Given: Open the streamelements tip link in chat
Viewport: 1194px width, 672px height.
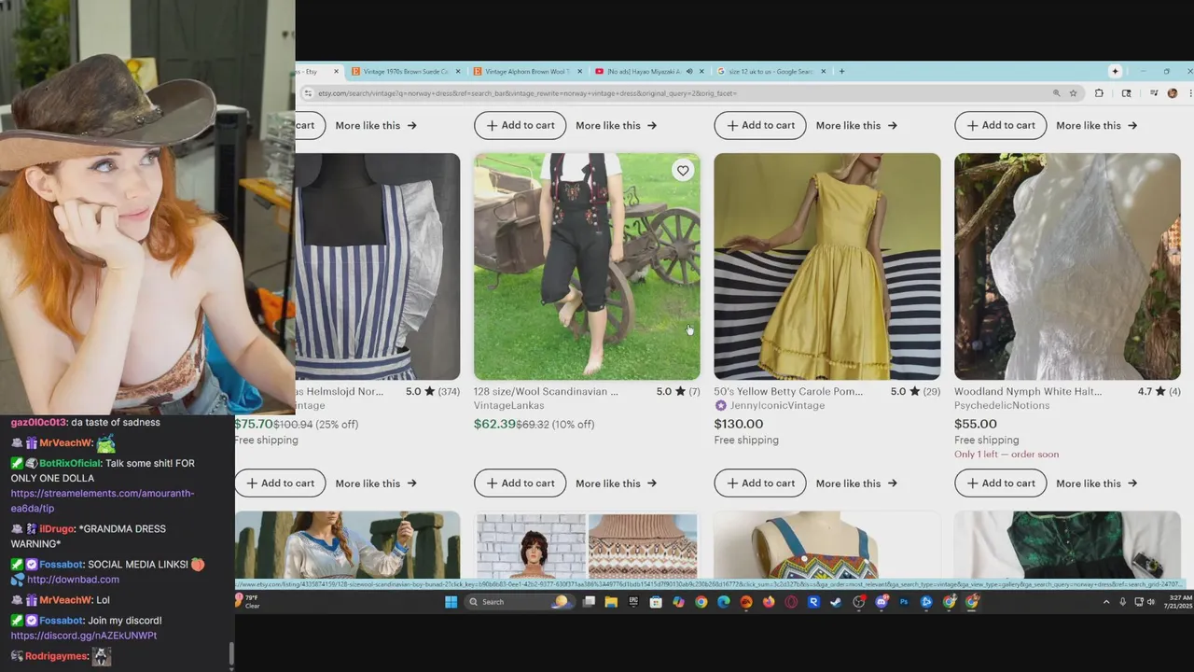Looking at the screenshot, I should [x=103, y=500].
